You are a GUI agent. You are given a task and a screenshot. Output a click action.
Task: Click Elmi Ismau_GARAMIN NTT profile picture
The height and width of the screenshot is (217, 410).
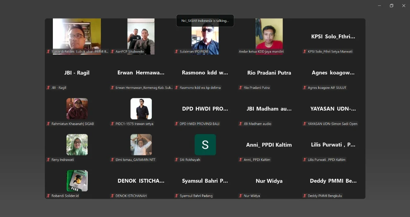[141, 145]
